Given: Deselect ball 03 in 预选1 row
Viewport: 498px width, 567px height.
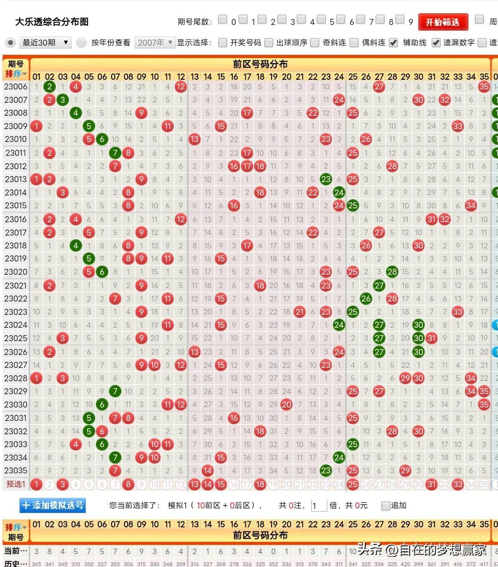Looking at the screenshot, I should click(x=63, y=484).
